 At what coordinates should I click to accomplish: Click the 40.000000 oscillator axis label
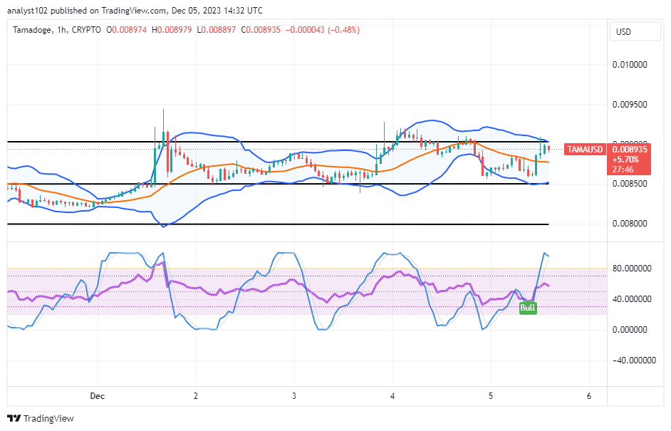click(x=632, y=298)
